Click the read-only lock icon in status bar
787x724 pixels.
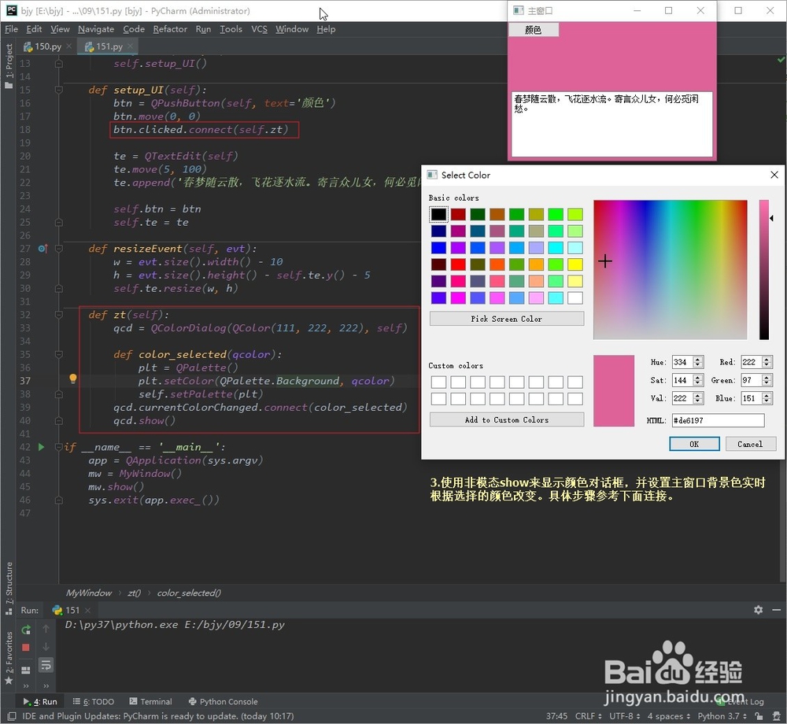point(759,716)
